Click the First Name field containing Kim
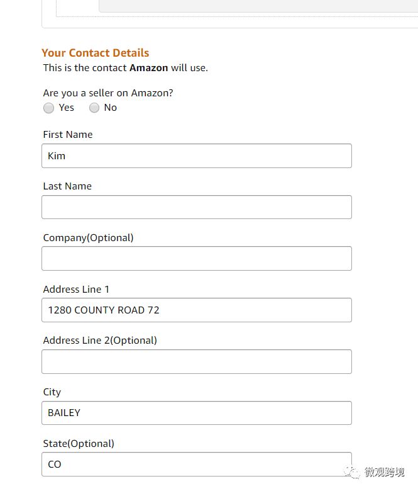Viewport: 418px width, 491px height. point(196,156)
